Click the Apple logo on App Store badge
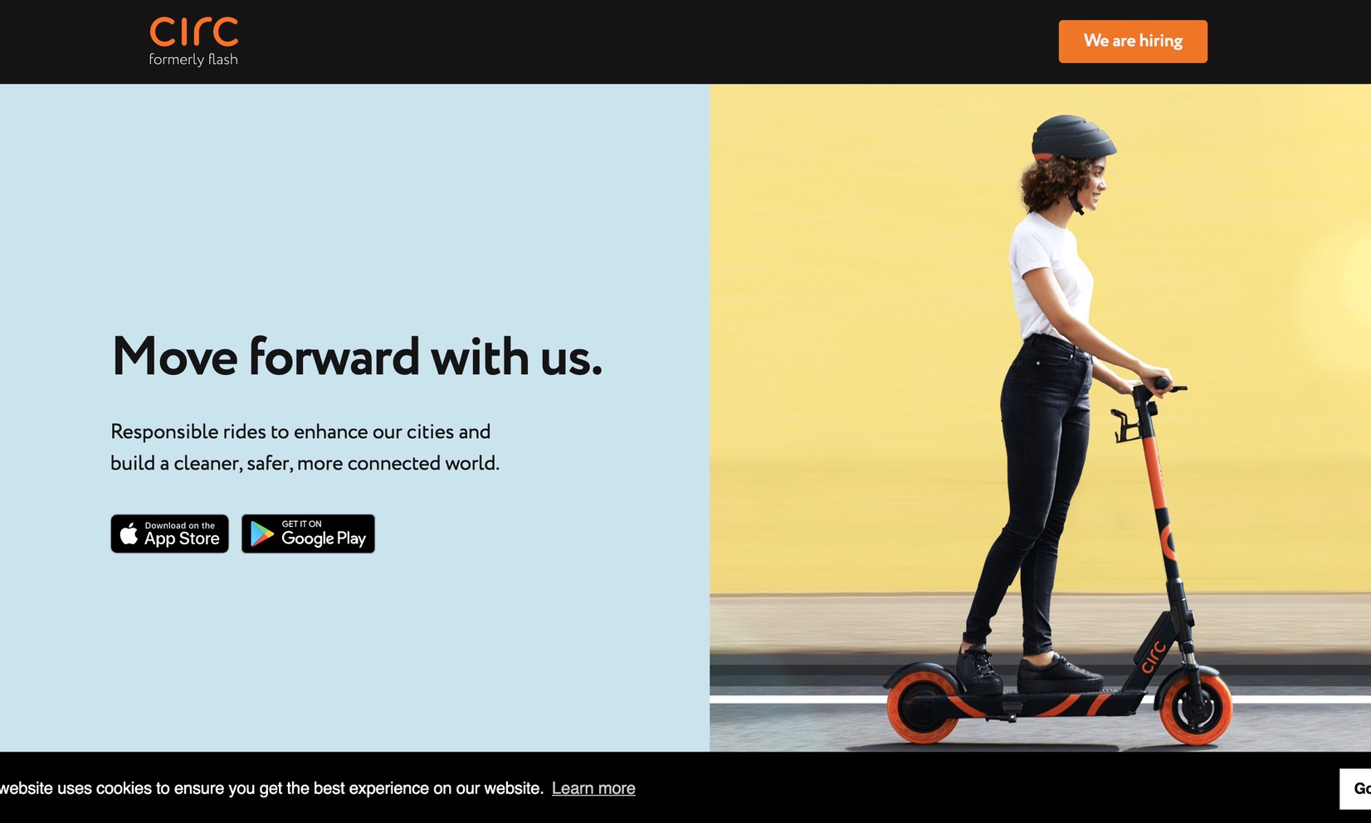This screenshot has width=1371, height=823. click(x=129, y=533)
